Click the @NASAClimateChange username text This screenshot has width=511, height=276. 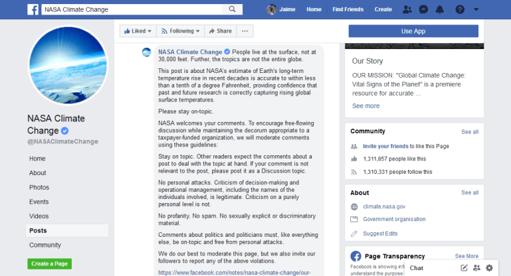coord(62,141)
